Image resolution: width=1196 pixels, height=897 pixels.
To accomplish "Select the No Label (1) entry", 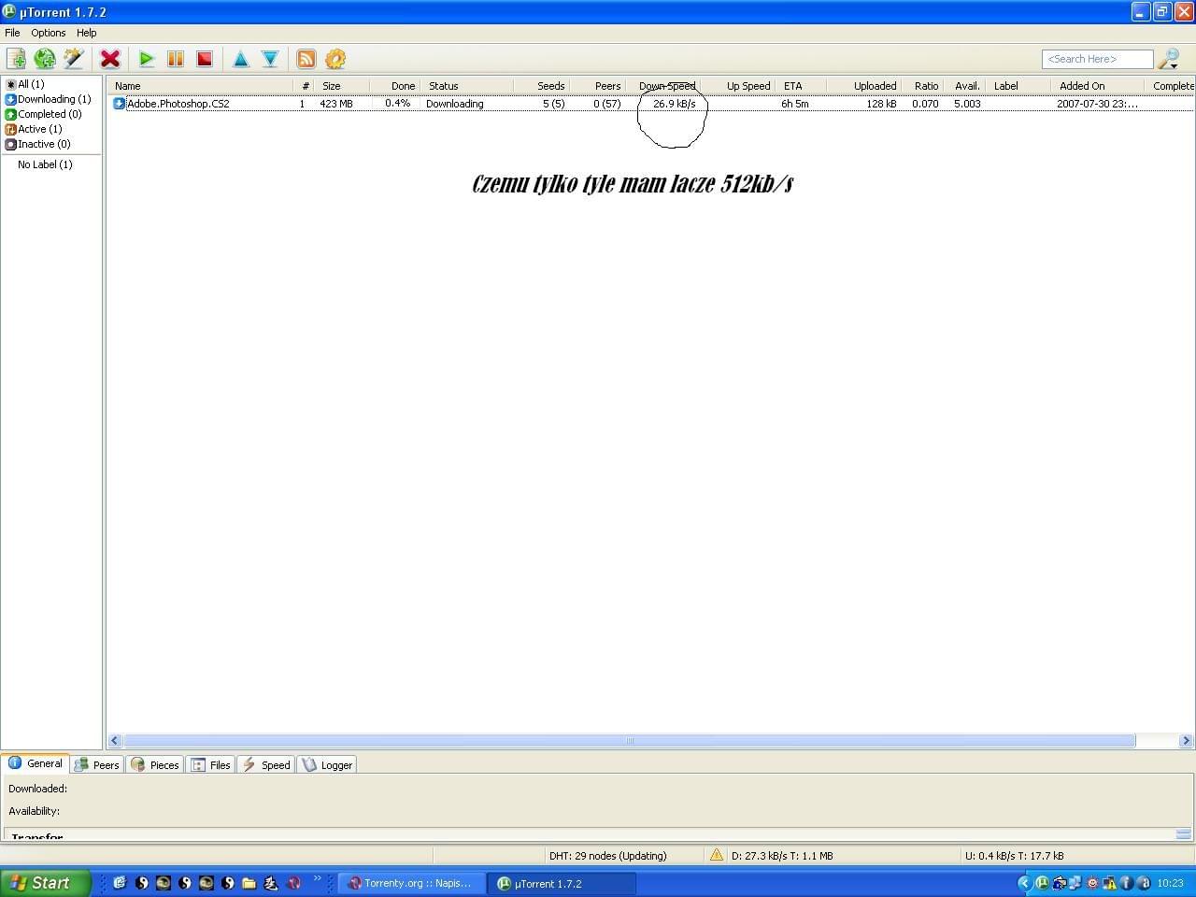I will click(45, 164).
